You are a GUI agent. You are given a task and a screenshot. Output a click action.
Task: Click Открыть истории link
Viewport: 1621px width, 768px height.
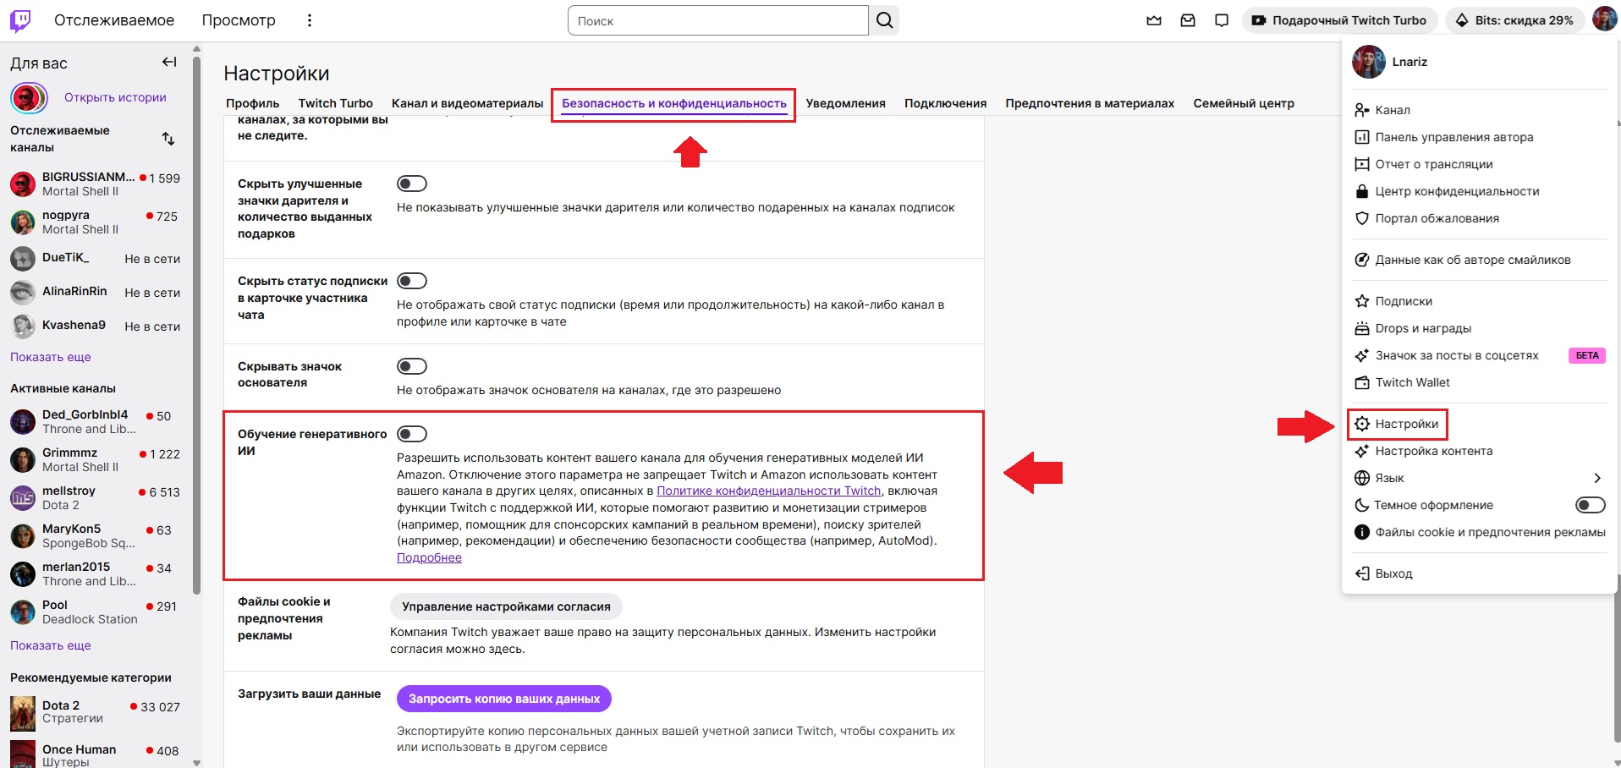coord(115,97)
